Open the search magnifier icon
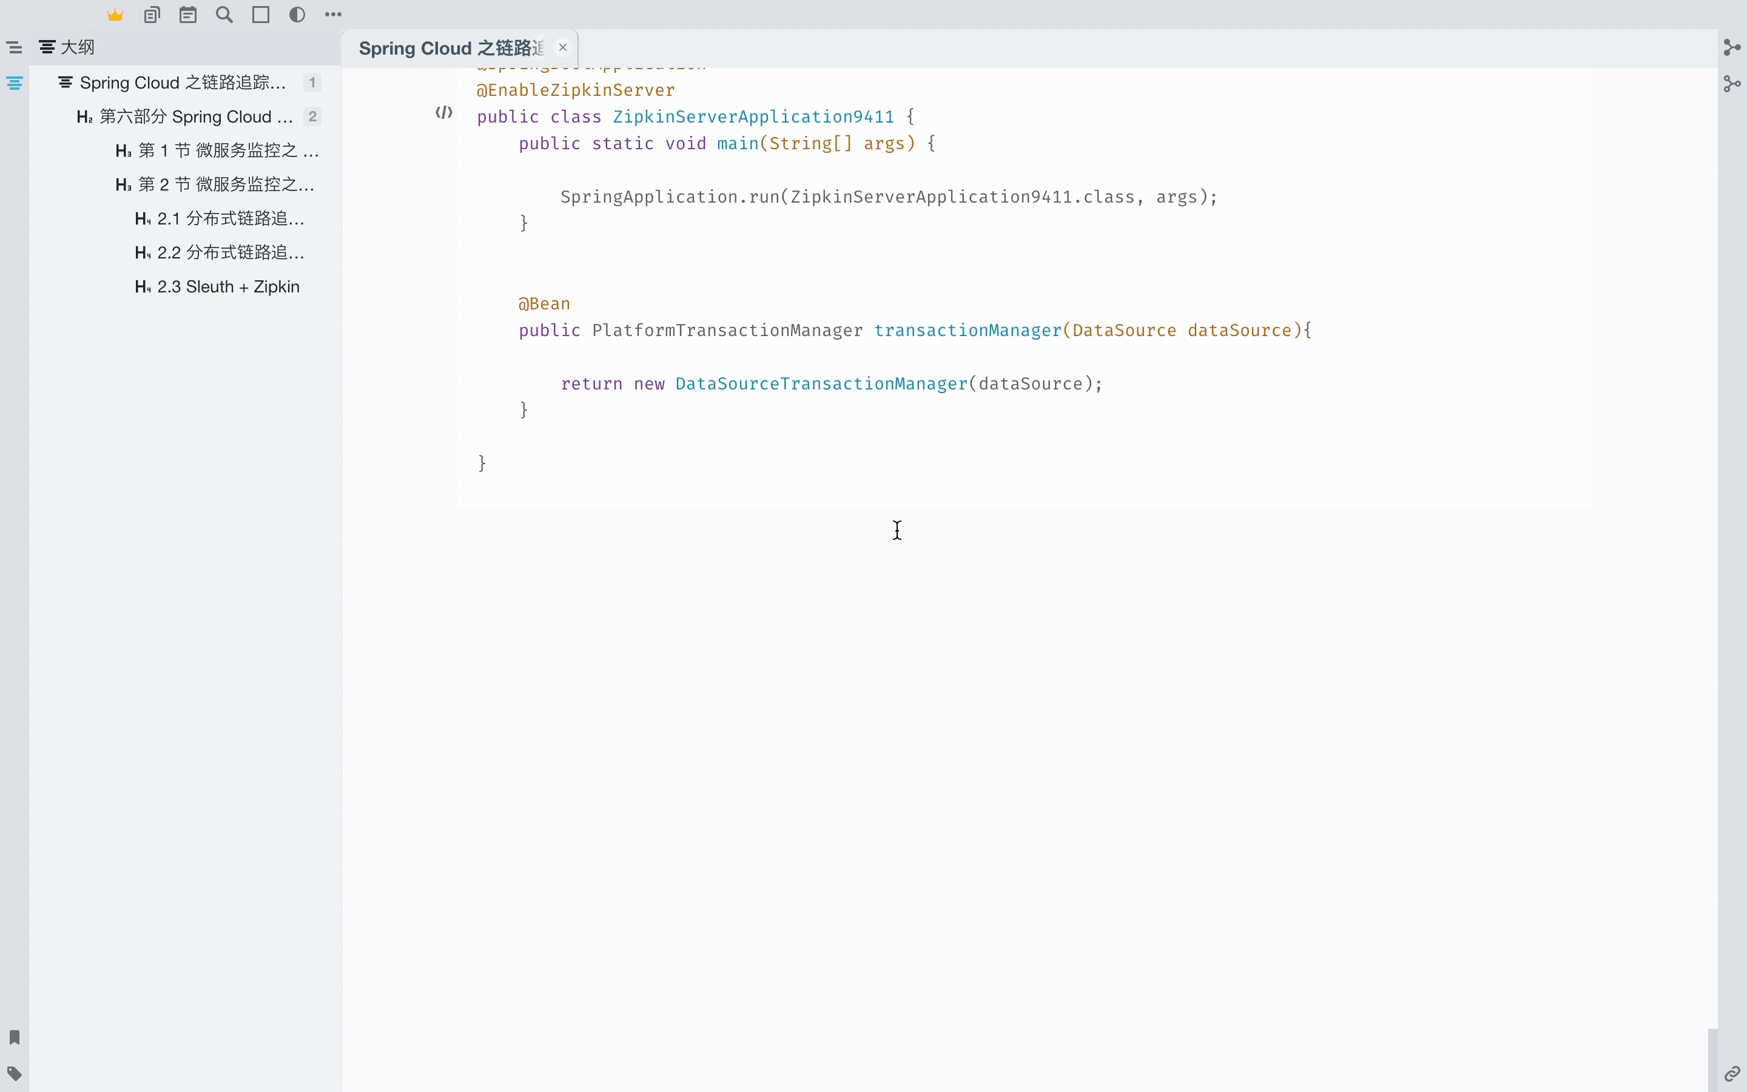1747x1092 pixels. [224, 15]
